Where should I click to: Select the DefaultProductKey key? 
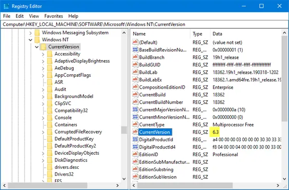pos(74,139)
